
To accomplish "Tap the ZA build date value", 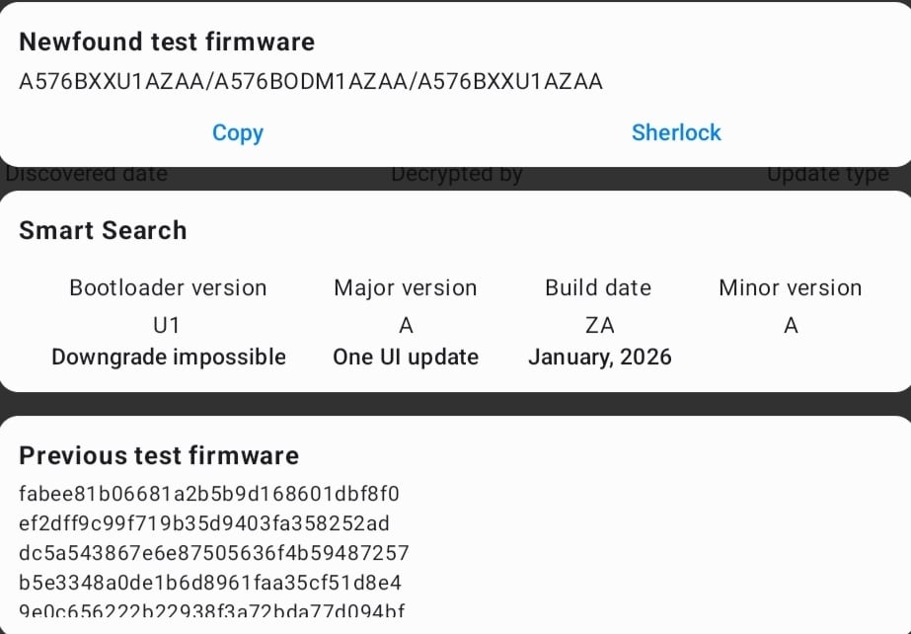I will point(600,325).
